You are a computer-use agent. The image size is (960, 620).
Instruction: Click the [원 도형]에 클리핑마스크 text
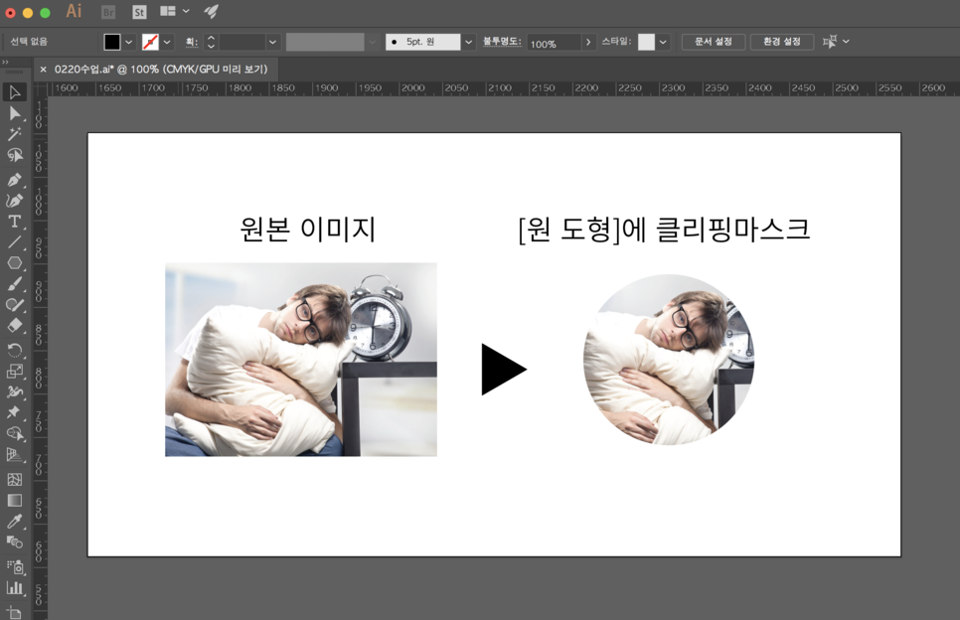click(664, 230)
